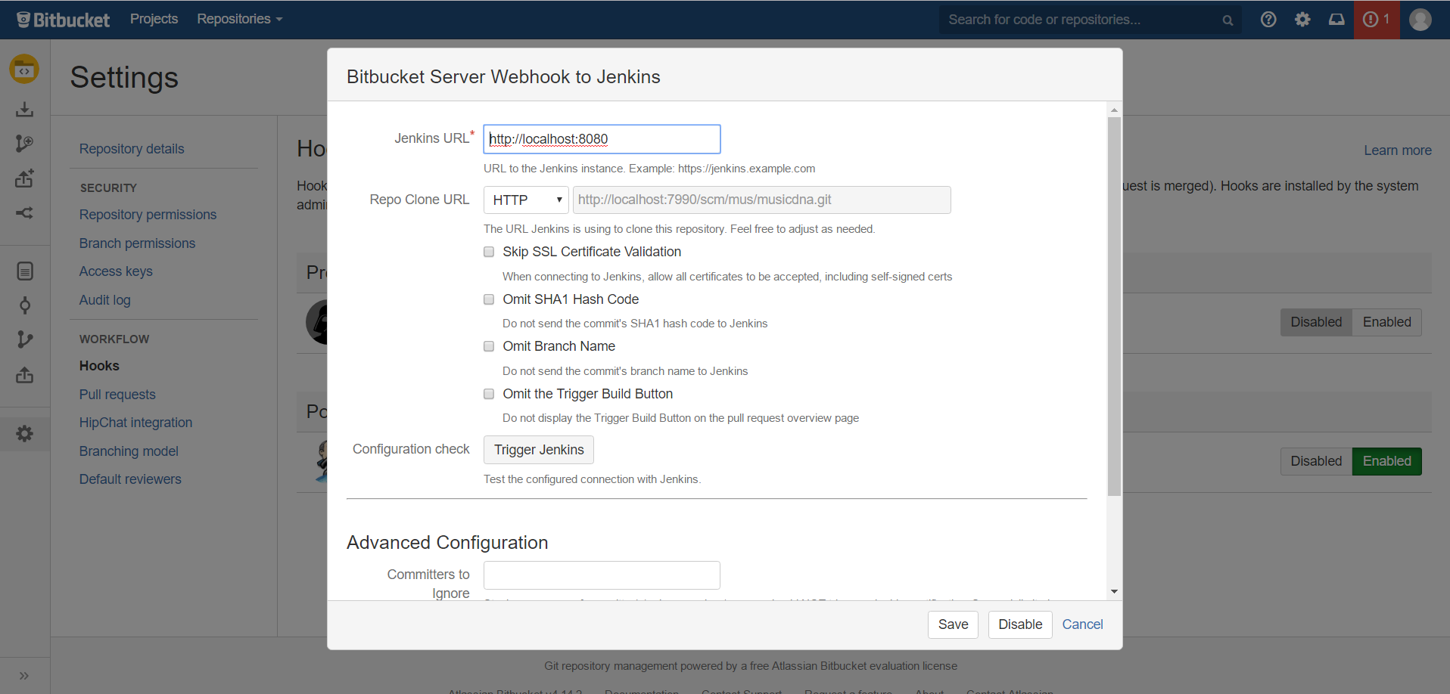Open Default reviewers settings

pyautogui.click(x=130, y=479)
